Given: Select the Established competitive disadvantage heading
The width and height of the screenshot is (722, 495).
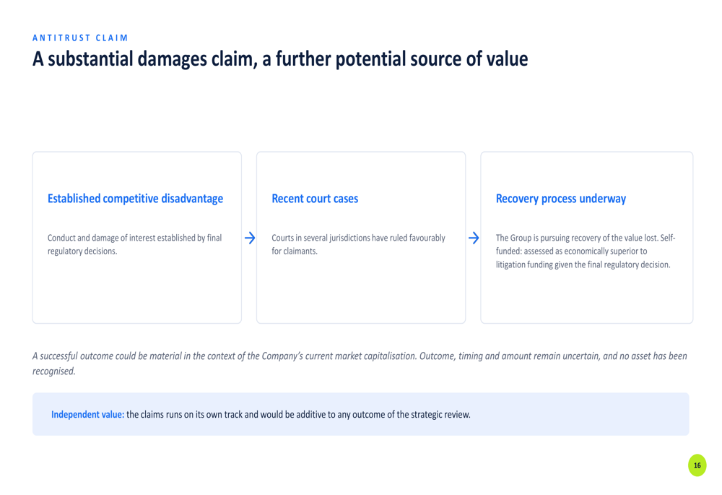Looking at the screenshot, I should pyautogui.click(x=136, y=199).
